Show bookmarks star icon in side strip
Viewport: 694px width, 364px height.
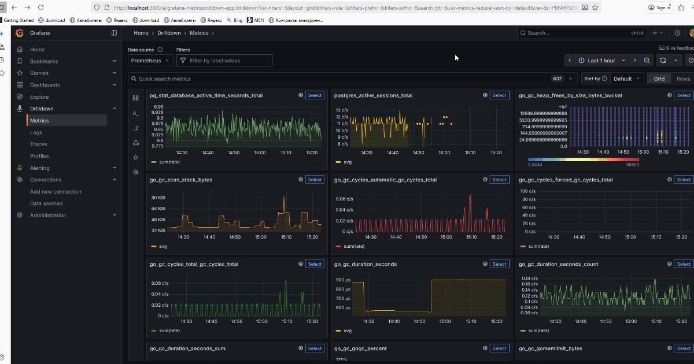[x=135, y=157]
